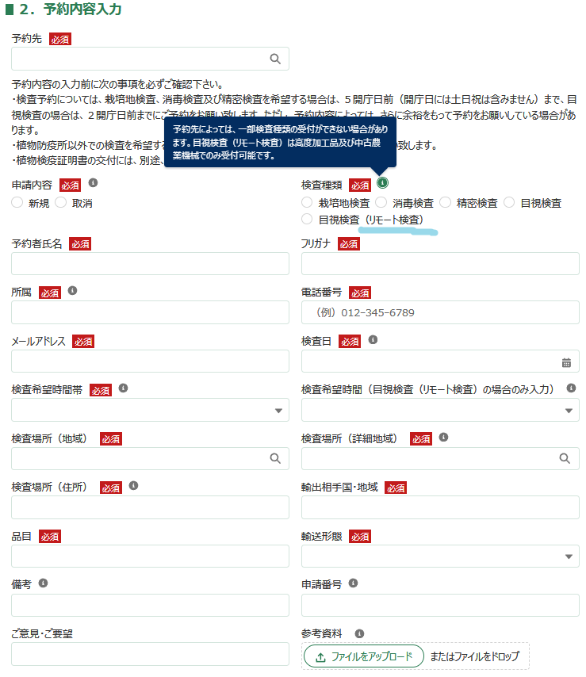The height and width of the screenshot is (677, 586).
Task: Focus the 輸出相手国・地域 input field
Action: 440,507
